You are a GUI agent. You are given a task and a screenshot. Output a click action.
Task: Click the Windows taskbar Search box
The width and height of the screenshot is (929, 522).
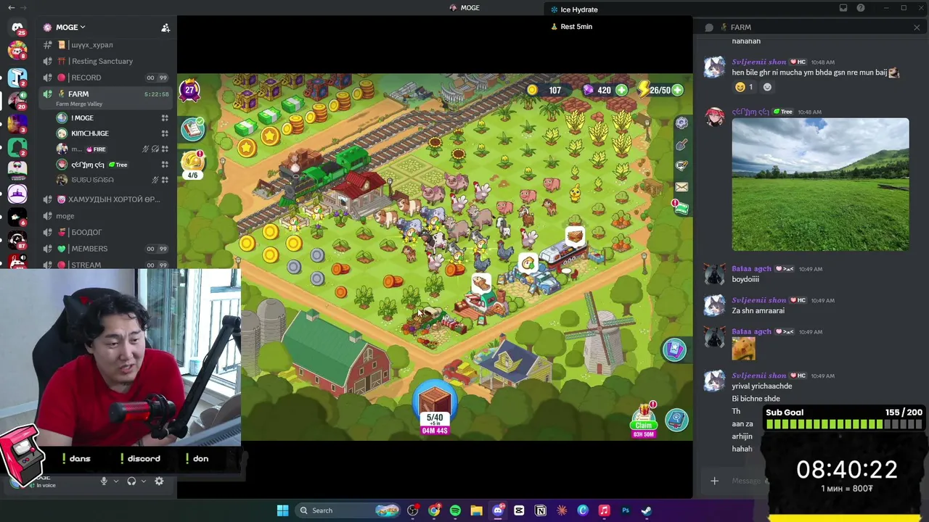[x=346, y=510]
